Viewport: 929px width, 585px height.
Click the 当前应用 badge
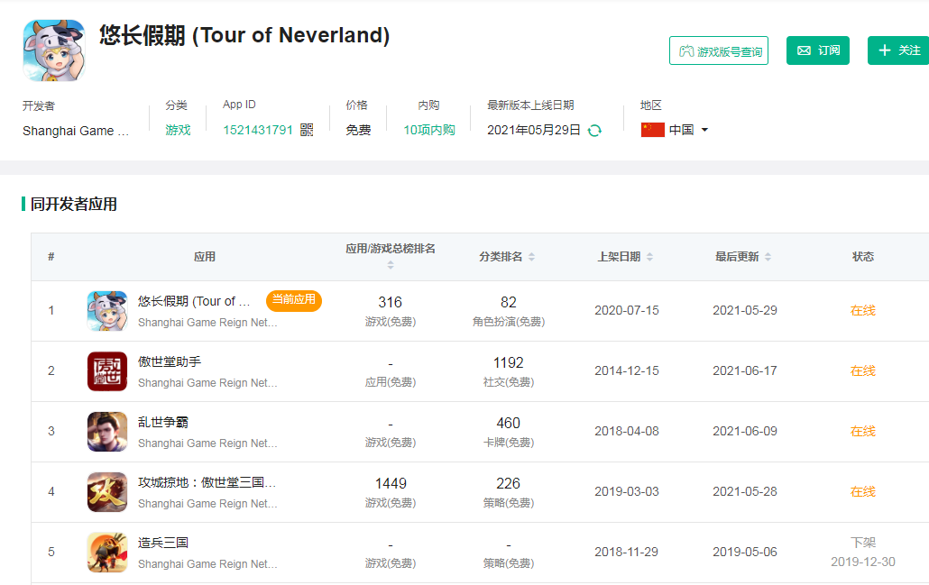294,300
